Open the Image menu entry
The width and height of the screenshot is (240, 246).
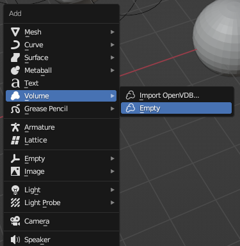(61, 171)
